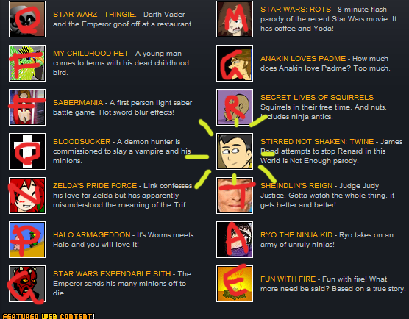Click the Ryo the Ninja Kid thumbnail
Viewport: 409px width, 319px height.
235,240
